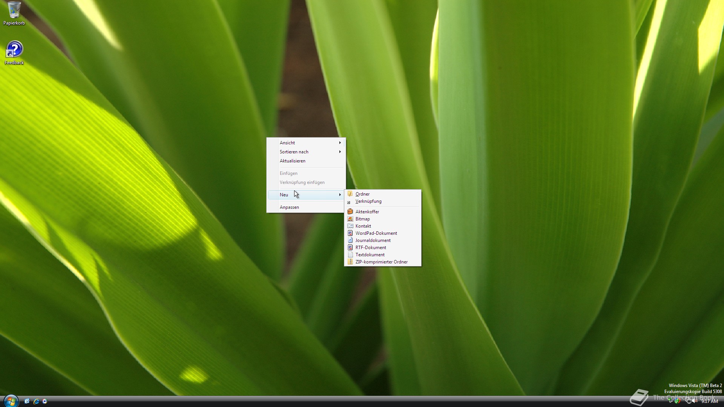Click the muted volume tray icon
The image size is (724, 407).
695,401
